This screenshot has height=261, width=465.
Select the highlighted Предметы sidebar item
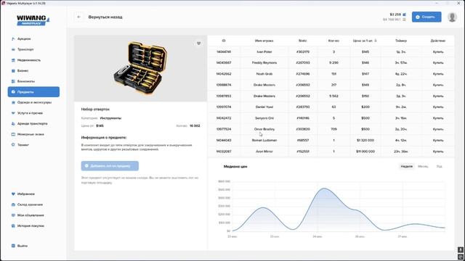(33, 92)
